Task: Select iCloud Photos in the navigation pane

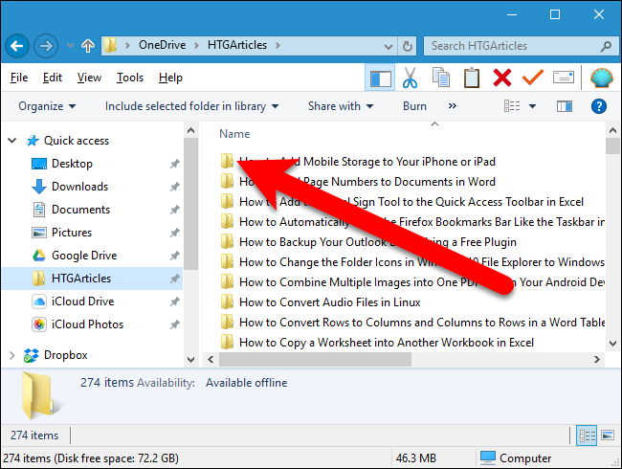Action: click(87, 324)
